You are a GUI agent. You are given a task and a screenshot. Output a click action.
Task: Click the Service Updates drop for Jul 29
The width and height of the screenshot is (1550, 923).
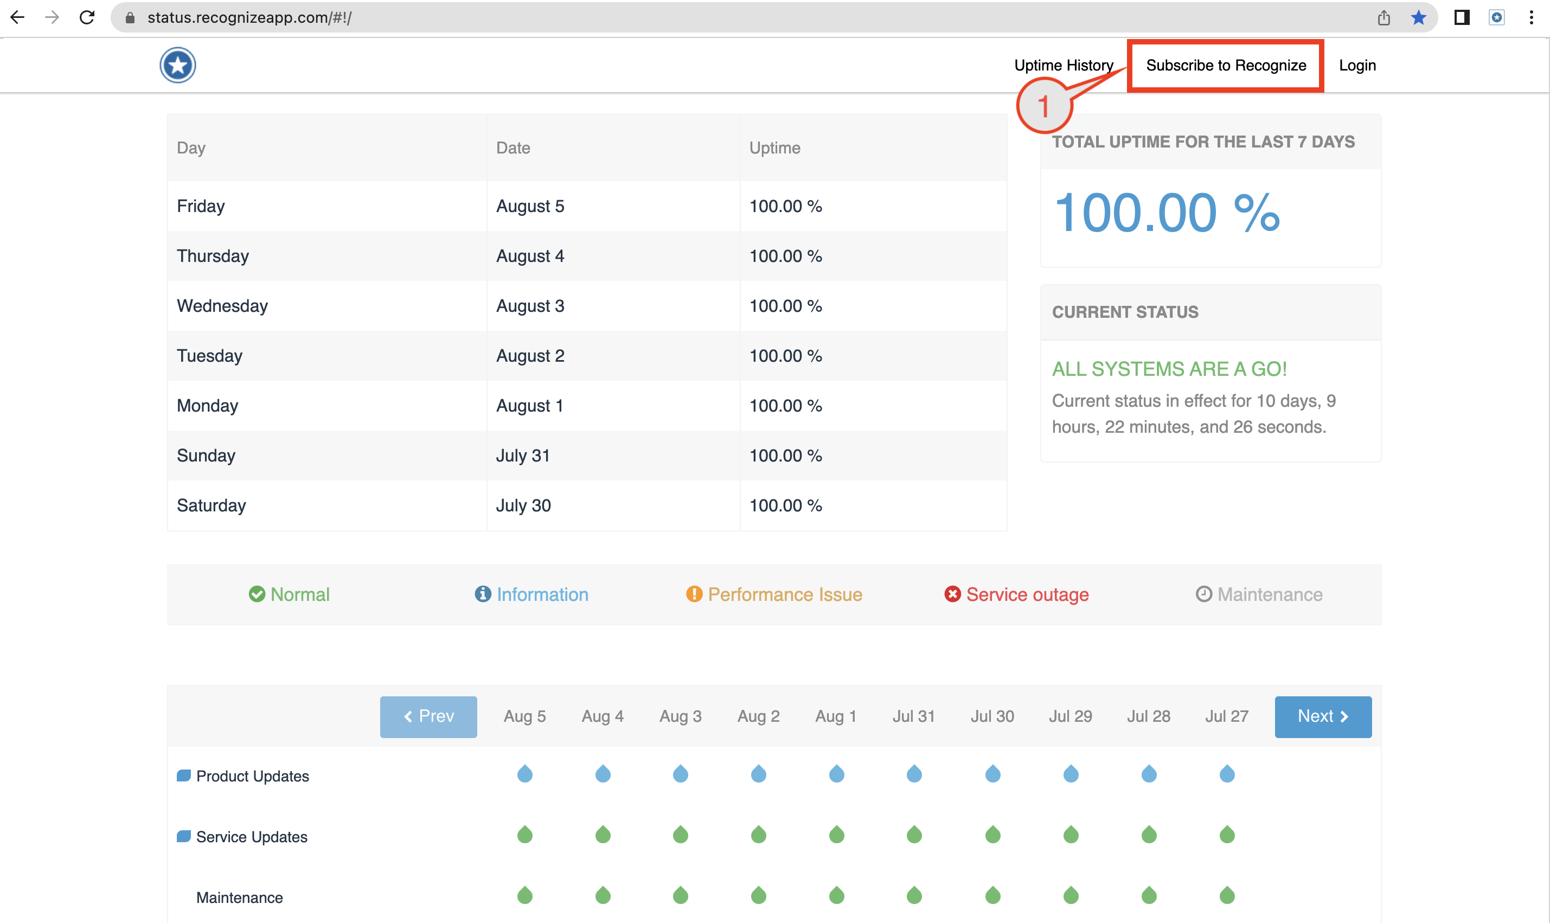click(1071, 835)
